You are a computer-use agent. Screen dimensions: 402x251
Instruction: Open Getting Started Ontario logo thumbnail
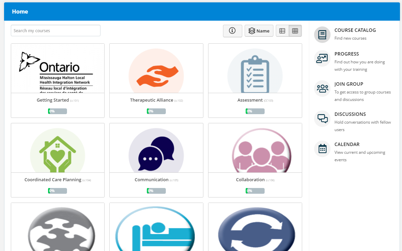(x=58, y=68)
